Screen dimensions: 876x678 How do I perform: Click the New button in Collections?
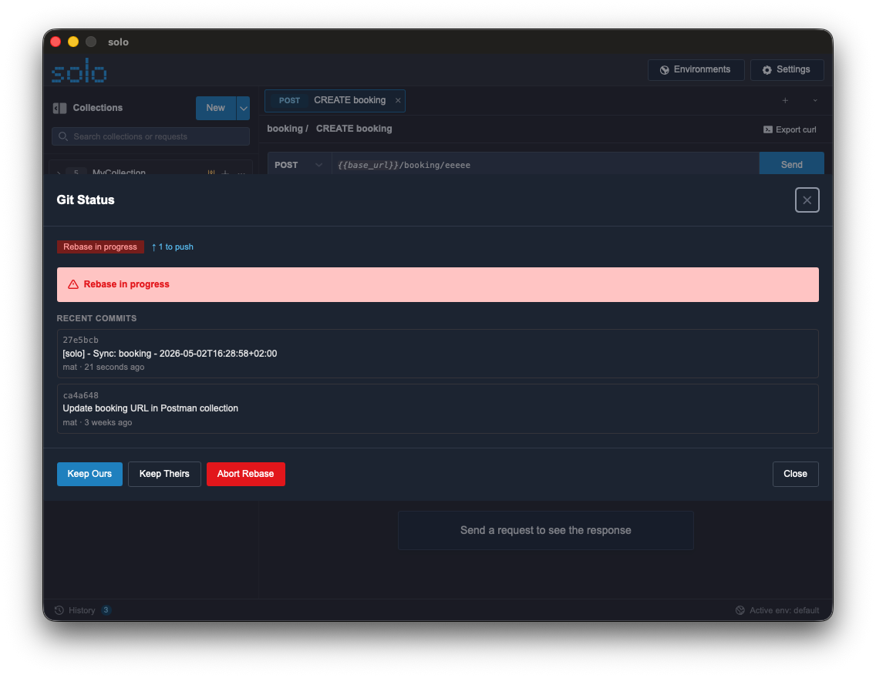point(216,109)
